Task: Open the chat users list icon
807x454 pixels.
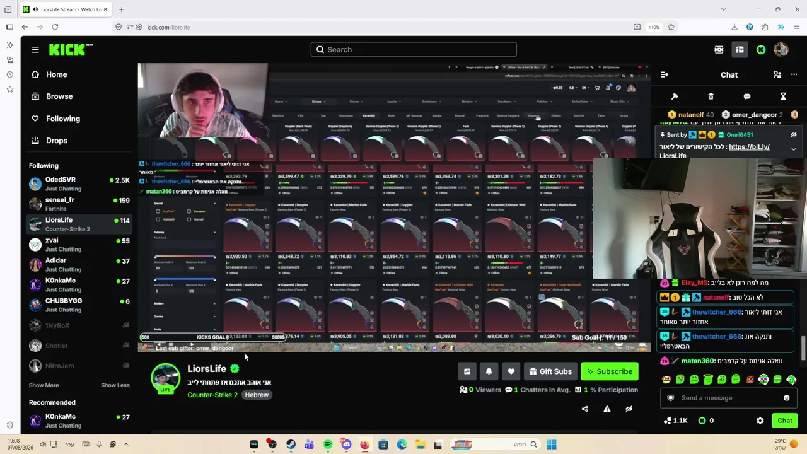Action: click(777, 74)
